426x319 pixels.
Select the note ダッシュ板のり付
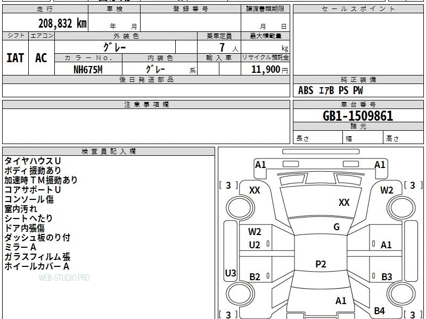pyautogui.click(x=37, y=238)
